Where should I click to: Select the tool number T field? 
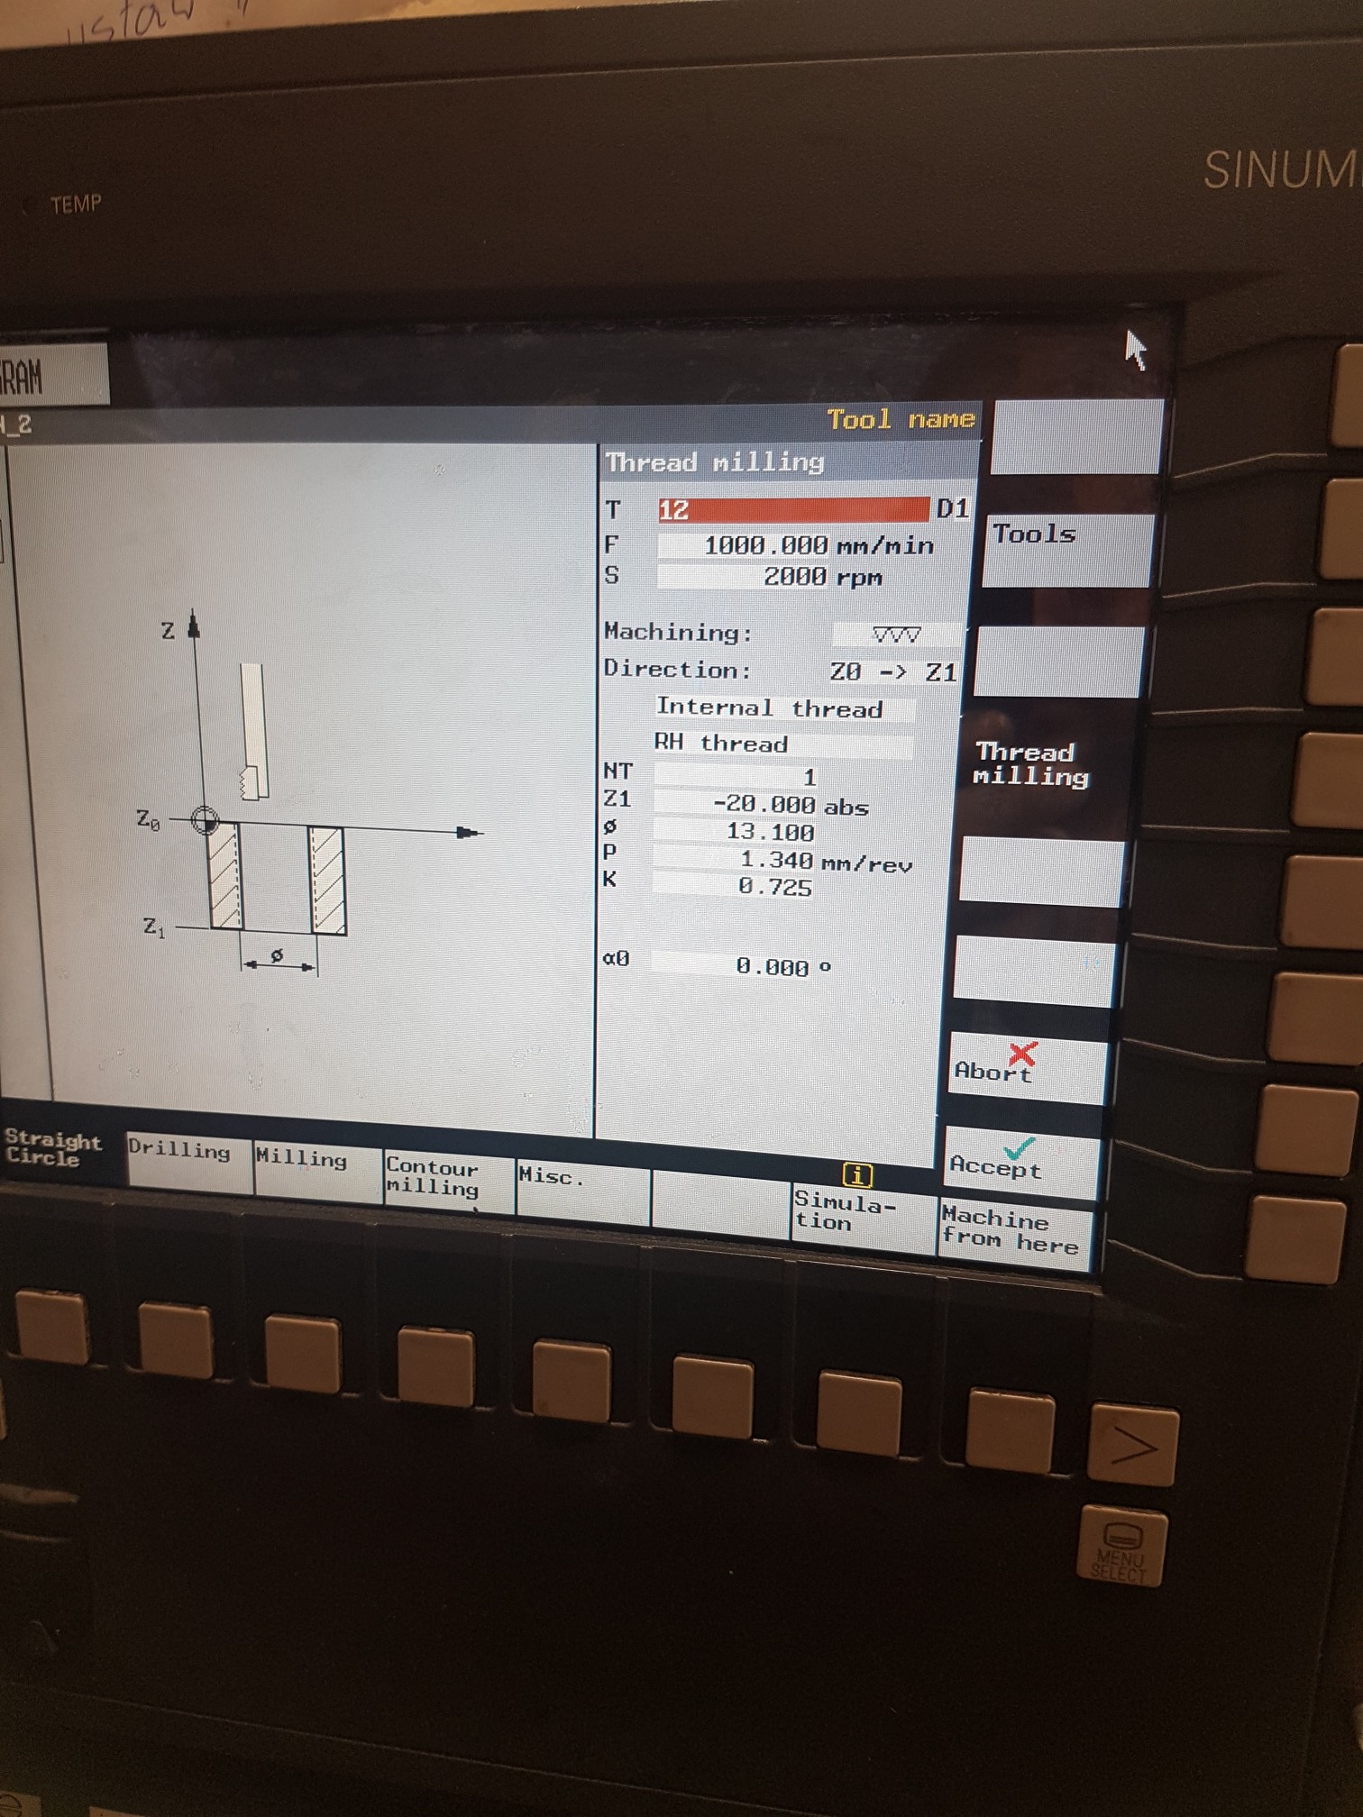coord(792,510)
